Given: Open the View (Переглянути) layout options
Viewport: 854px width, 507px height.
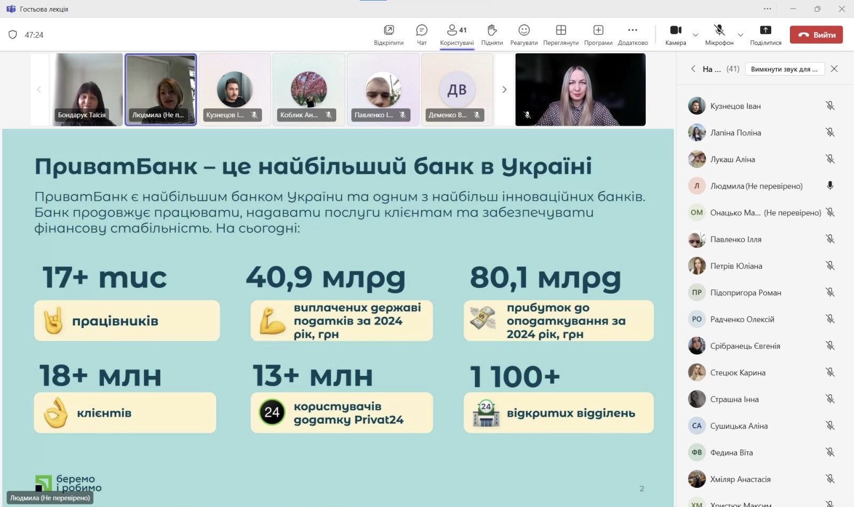Looking at the screenshot, I should tap(560, 34).
